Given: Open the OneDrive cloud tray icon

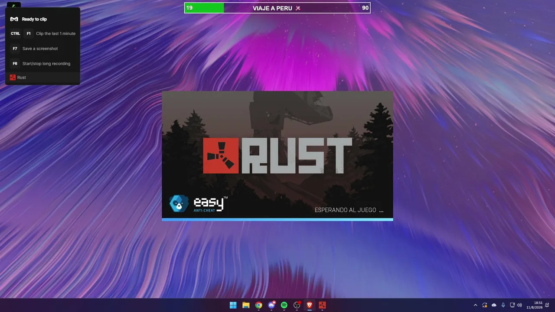Looking at the screenshot, I should point(494,305).
